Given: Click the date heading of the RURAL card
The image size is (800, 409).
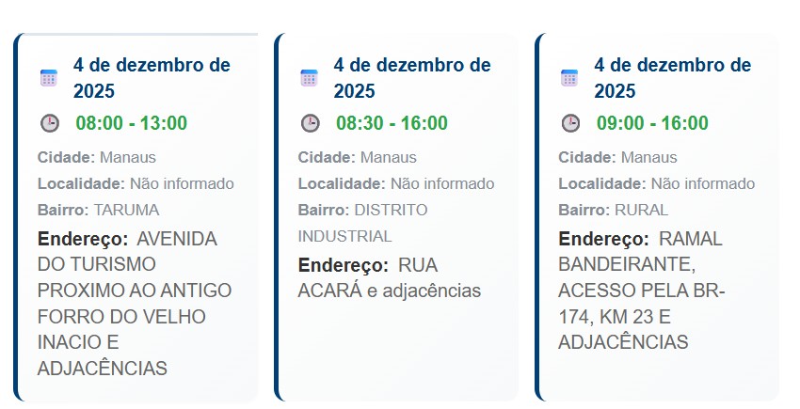Looking at the screenshot, I should pos(672,78).
